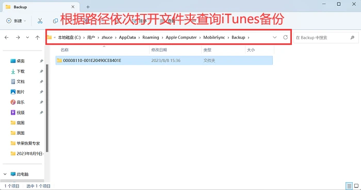This screenshot has height=190, width=361.
Task: Click AppData in the breadcrumb path
Action: (x=127, y=37)
